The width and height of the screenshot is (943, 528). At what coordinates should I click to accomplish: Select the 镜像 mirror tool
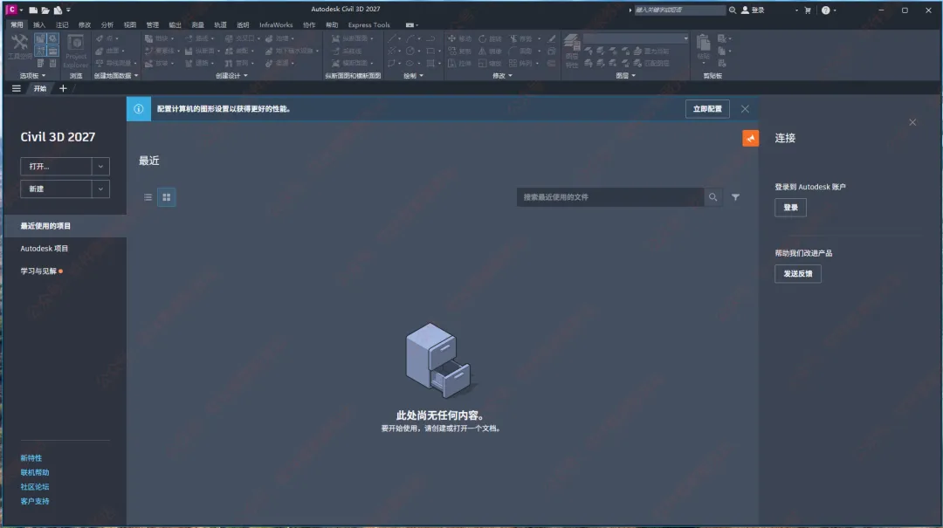click(x=490, y=51)
